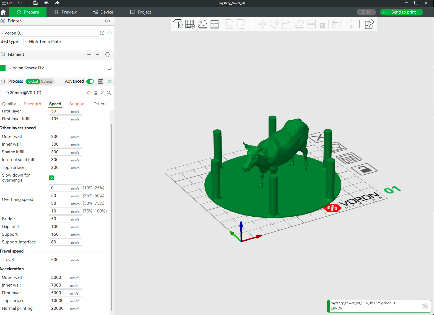Switch process scope to Objects
Image resolution: width=434 pixels, height=315 pixels.
pyautogui.click(x=47, y=82)
